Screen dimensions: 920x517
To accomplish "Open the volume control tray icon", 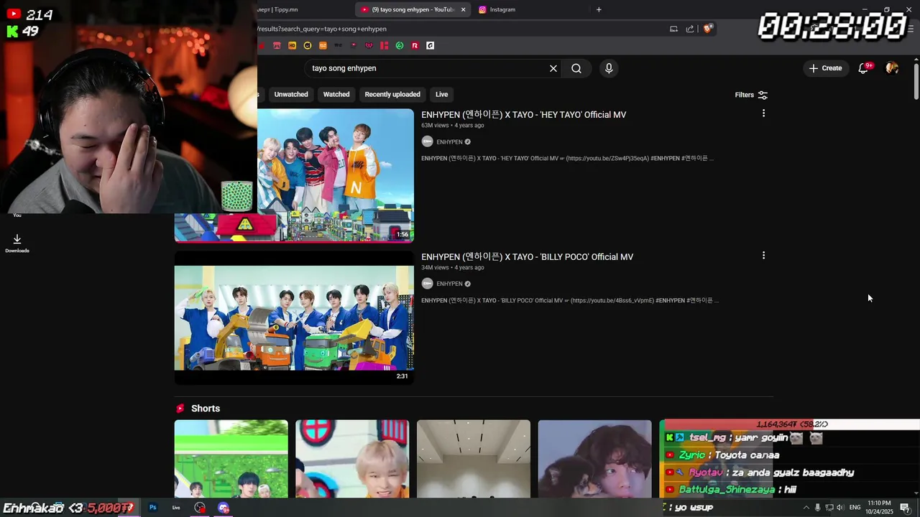I will coord(839,508).
